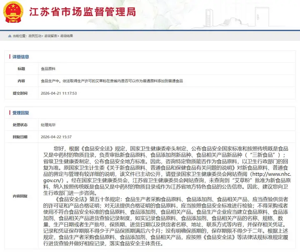
Task: Open 咨询留言 breadcrumb link
Action: 51,36
